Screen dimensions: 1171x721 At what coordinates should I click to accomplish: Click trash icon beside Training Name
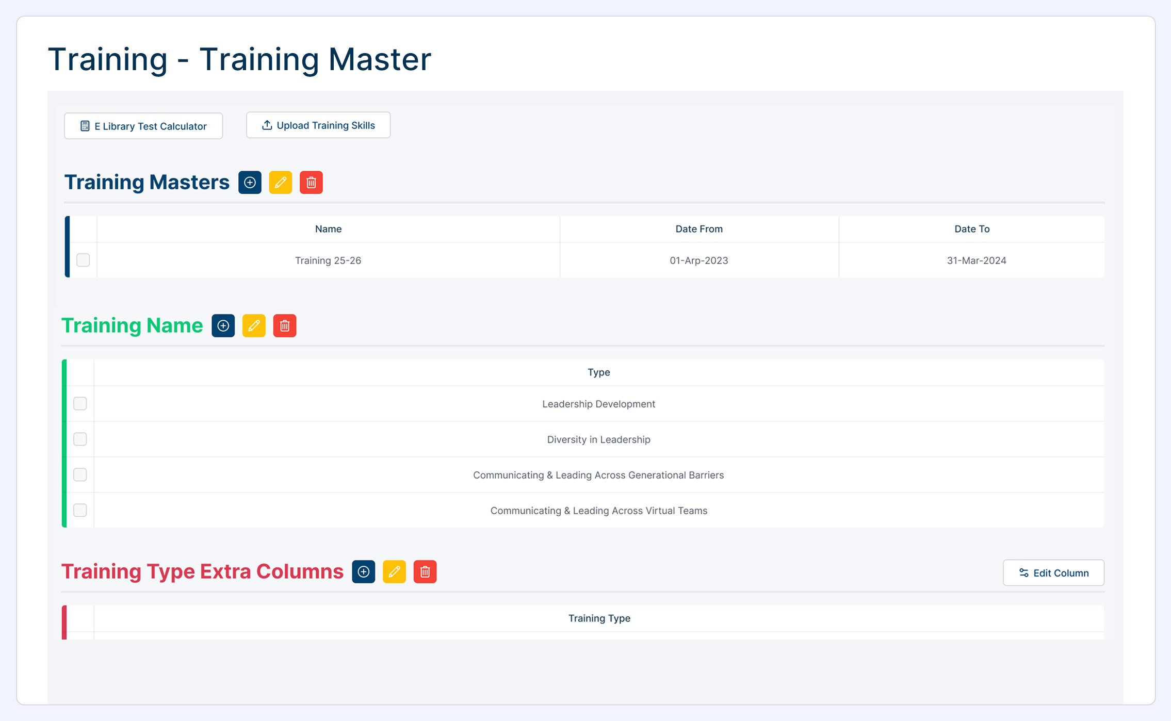pyautogui.click(x=284, y=326)
